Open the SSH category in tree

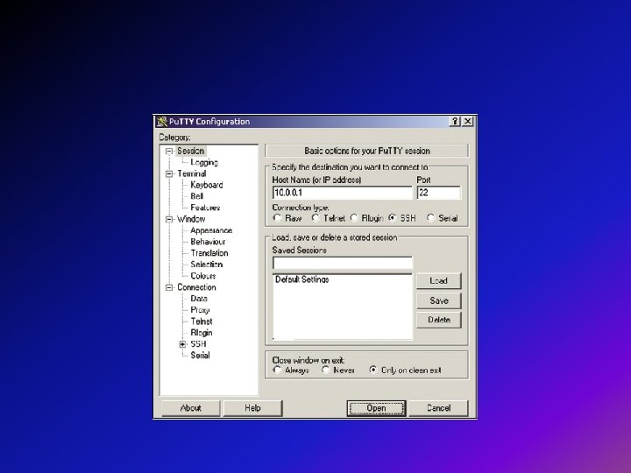[x=198, y=344]
